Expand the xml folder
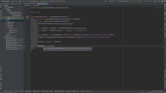This screenshot has width=166, height=93. pos(6,34)
